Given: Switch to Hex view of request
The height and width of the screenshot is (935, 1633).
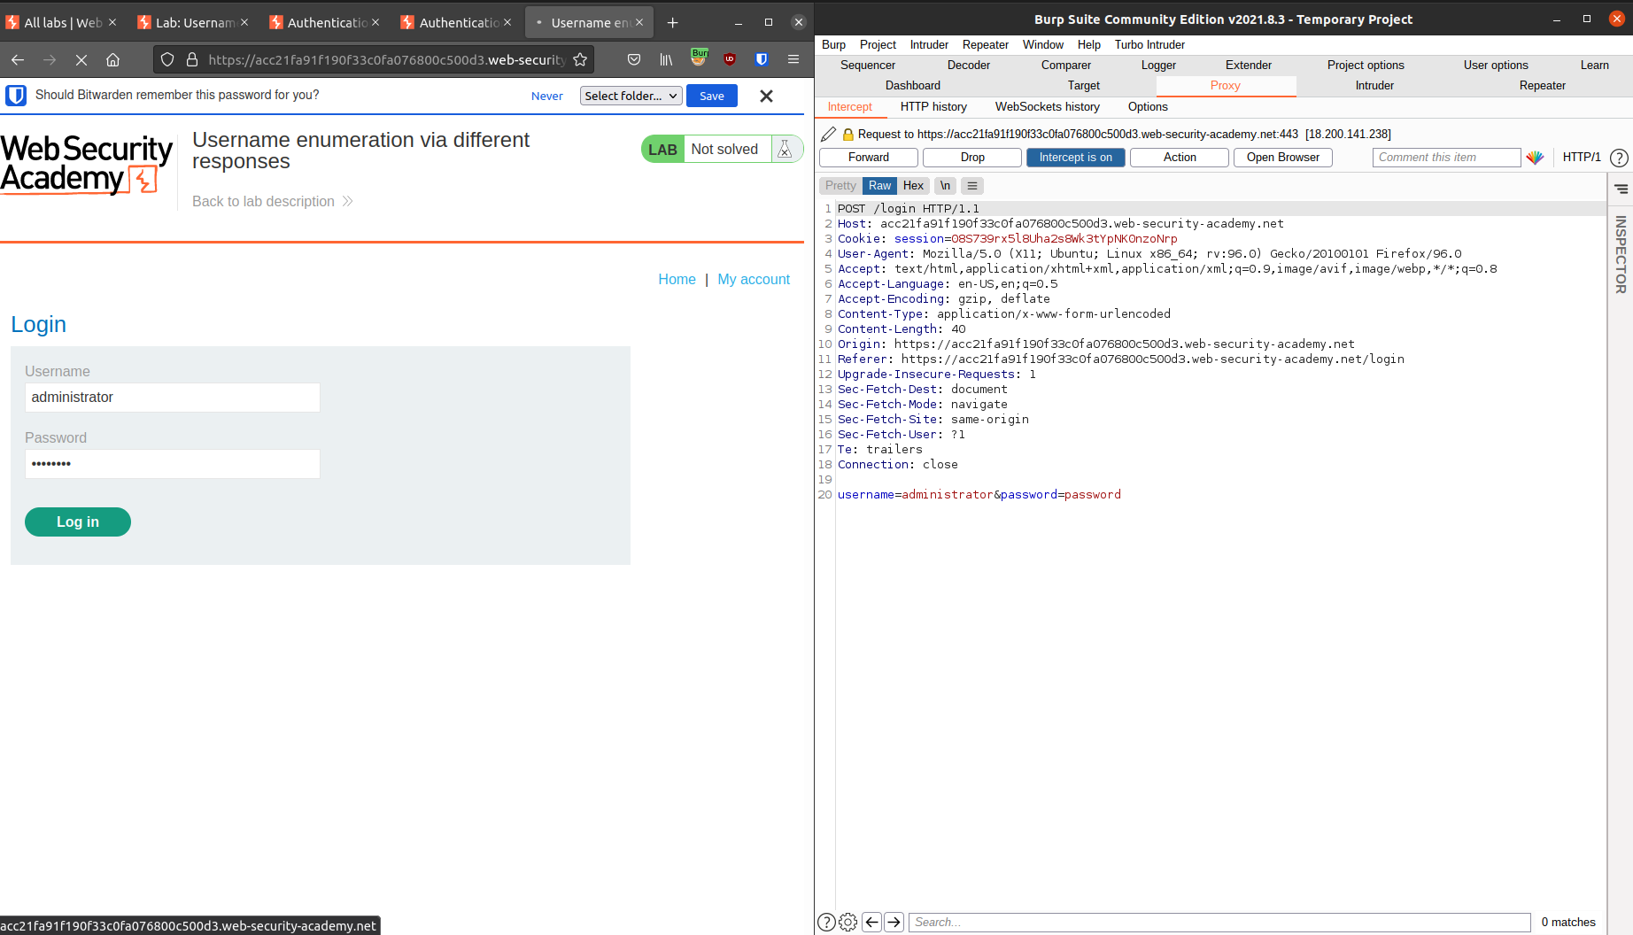Looking at the screenshot, I should click(x=913, y=185).
